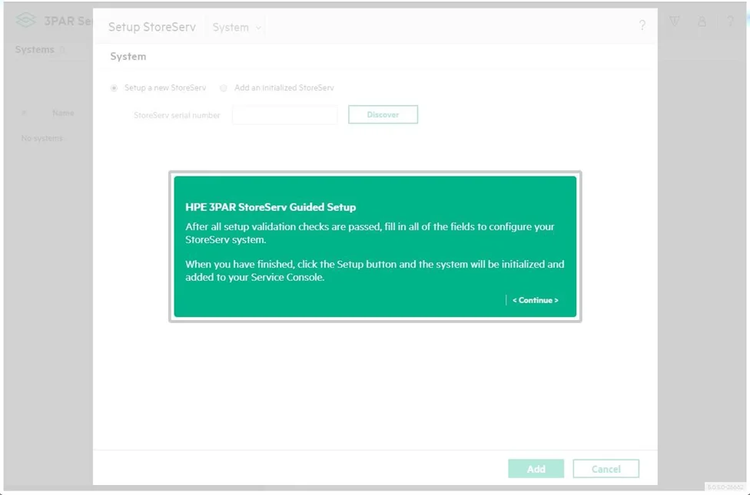Click the Name column header
750x495 pixels.
(63, 114)
